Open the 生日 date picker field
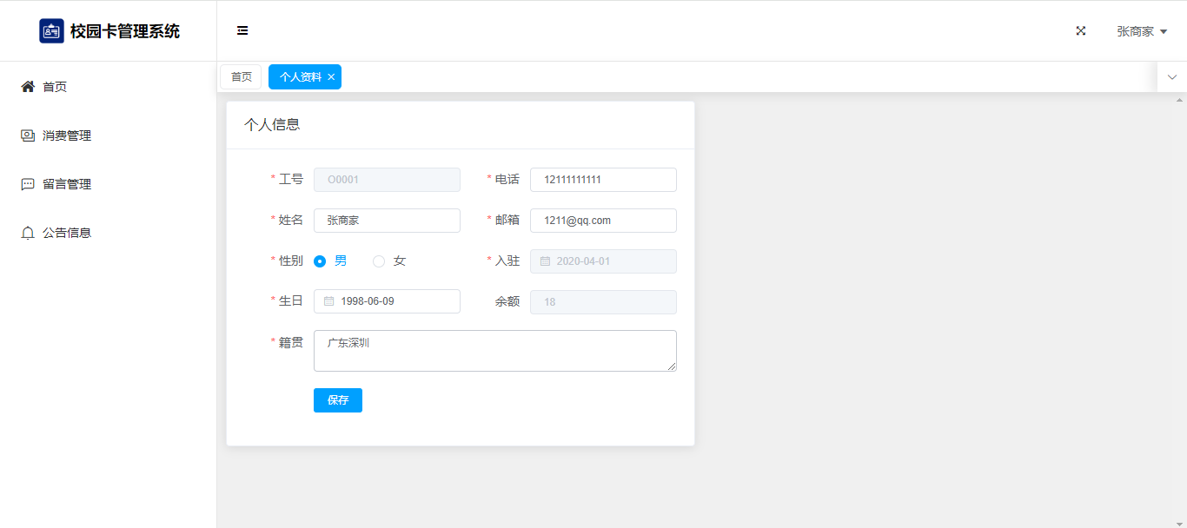Screen dimensions: 1187x528 click(395, 301)
